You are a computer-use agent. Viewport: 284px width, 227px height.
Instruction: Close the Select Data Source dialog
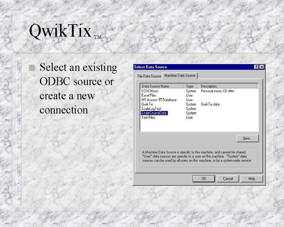tap(262, 67)
